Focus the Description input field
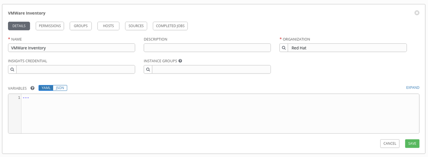The width and height of the screenshot is (428, 157). click(x=207, y=48)
